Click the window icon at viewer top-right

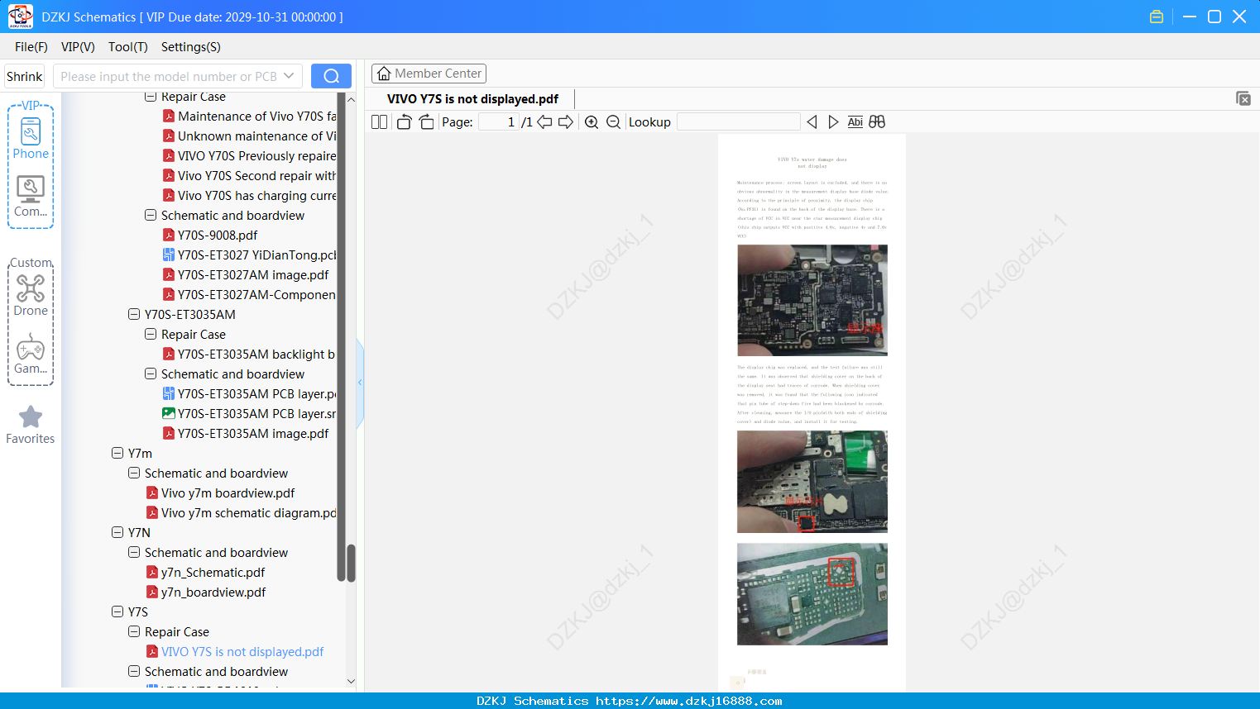(x=1243, y=98)
